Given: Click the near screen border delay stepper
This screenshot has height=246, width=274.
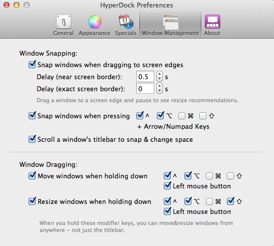Looking at the screenshot, I should (159, 76).
